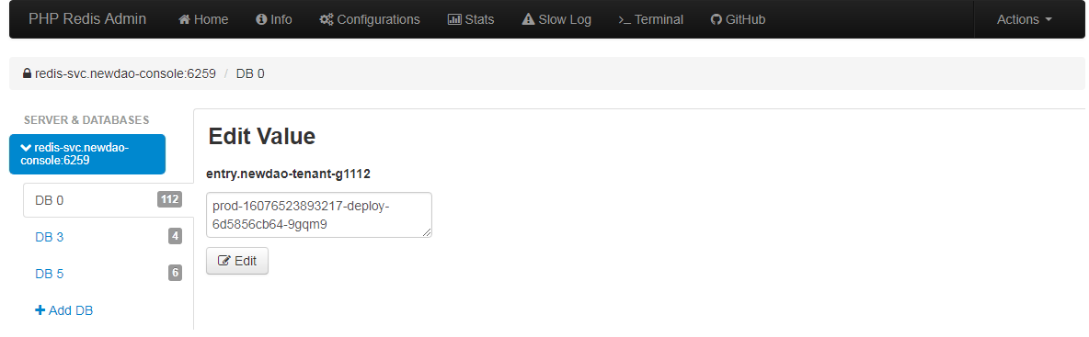
Task: Click the DB 0 breadcrumb item
Action: 250,73
